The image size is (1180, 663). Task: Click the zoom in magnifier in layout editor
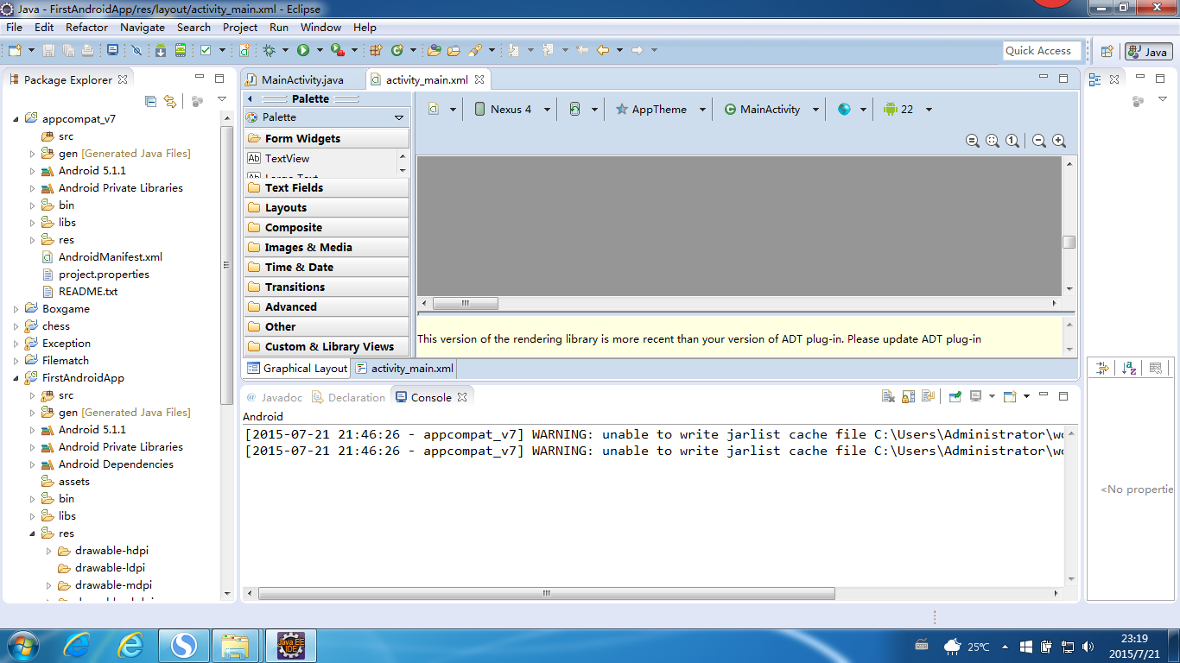(1059, 141)
